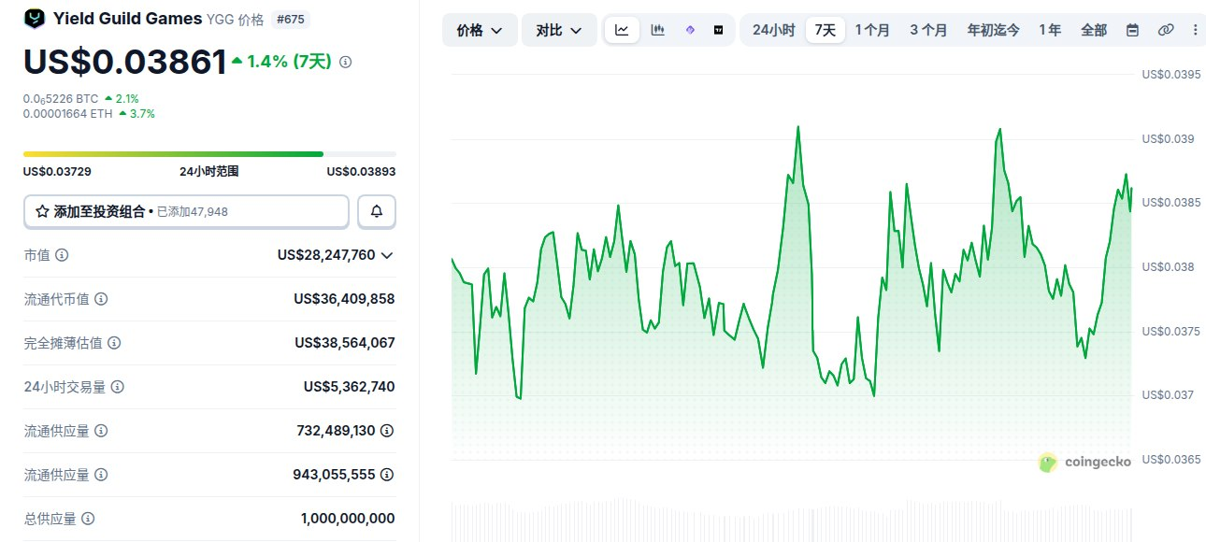Select the 7天 time range tab
1206x542 pixels.
coord(826,30)
